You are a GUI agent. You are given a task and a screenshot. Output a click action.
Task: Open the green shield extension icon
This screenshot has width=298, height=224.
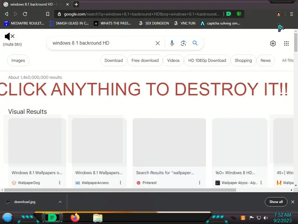[x=239, y=14]
